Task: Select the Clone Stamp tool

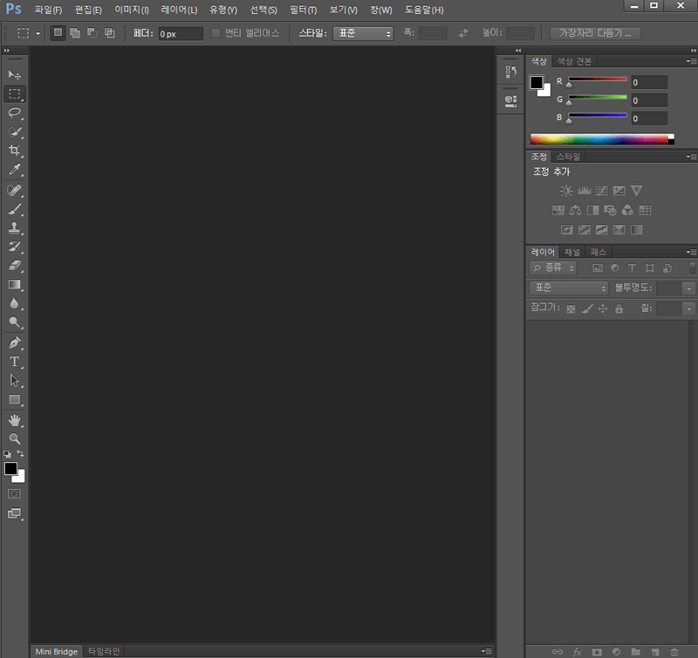Action: click(14, 228)
